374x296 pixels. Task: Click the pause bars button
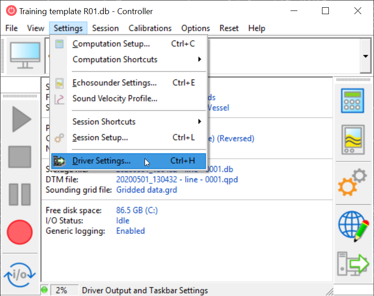point(20,194)
